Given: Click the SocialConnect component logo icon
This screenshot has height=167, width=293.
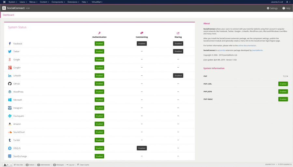Looking at the screenshot, I should [4, 8].
